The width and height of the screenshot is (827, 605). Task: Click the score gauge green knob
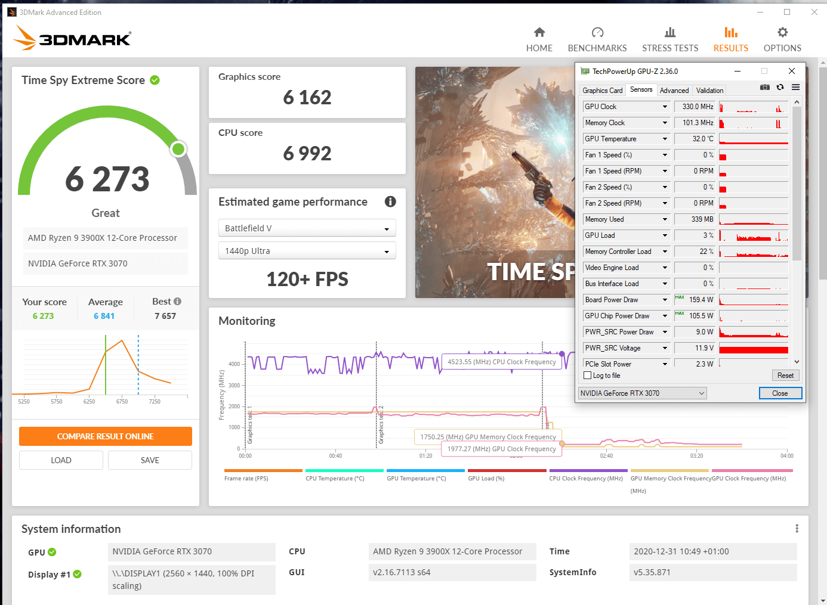[x=178, y=149]
